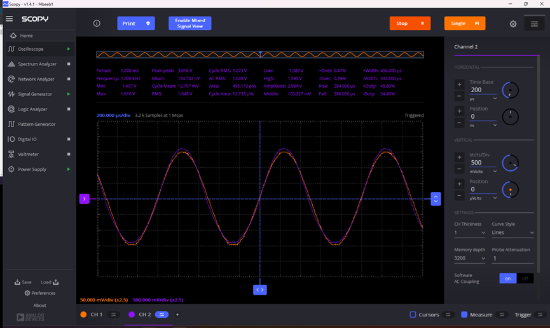This screenshot has width=550, height=328.
Task: Open the Volts/Div unit dropdown (mVolts)
Action: [x=483, y=172]
